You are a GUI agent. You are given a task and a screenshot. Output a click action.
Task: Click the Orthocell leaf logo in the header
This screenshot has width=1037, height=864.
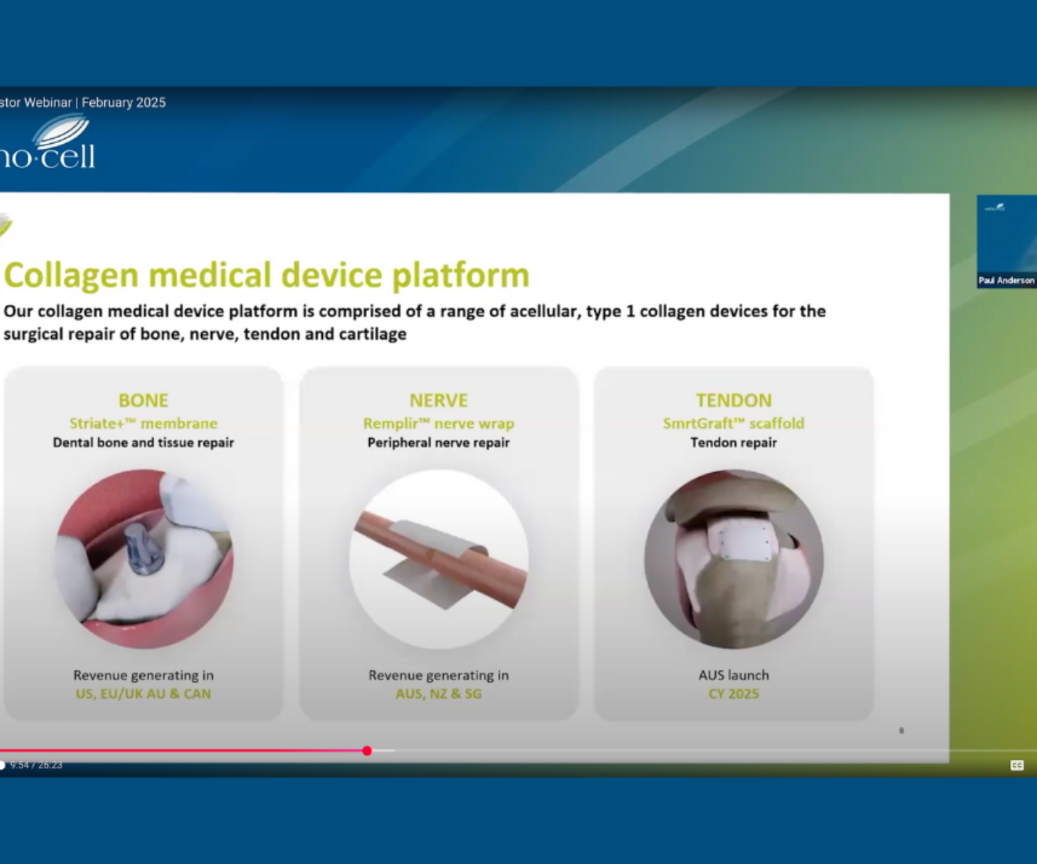[61, 133]
